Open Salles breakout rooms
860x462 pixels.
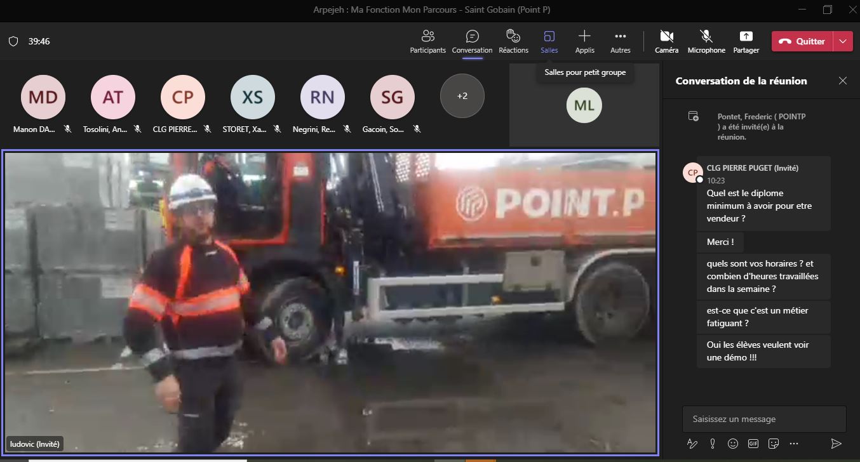549,41
